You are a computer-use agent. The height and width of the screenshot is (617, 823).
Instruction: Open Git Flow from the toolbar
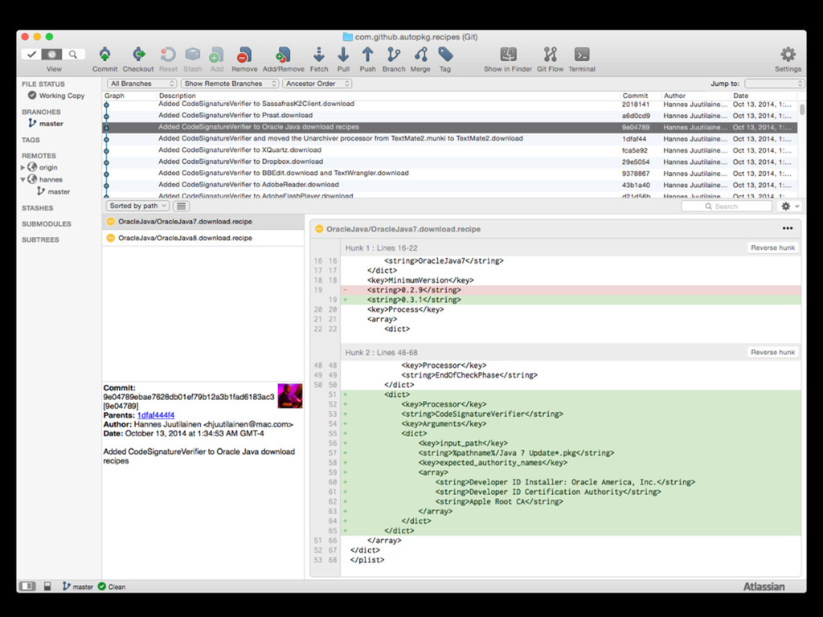pyautogui.click(x=550, y=55)
